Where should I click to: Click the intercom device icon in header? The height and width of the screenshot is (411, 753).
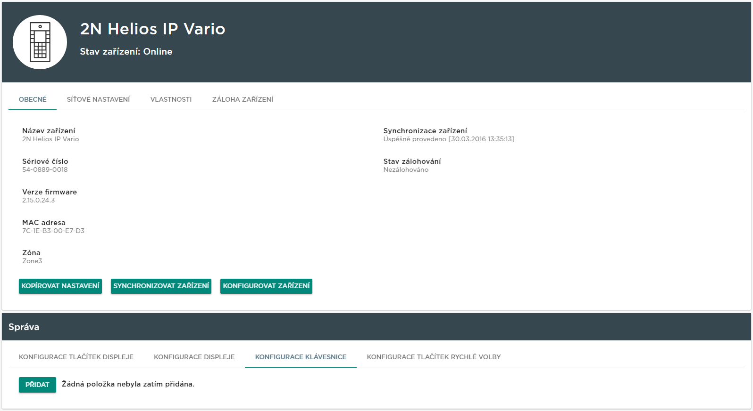pos(40,42)
